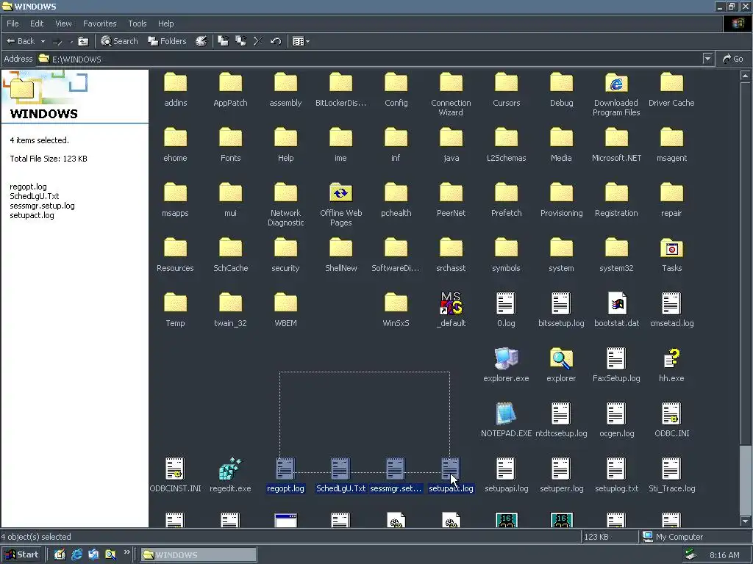Select hh.exe help icon
Viewport: 753px width, 564px height.
click(x=671, y=358)
